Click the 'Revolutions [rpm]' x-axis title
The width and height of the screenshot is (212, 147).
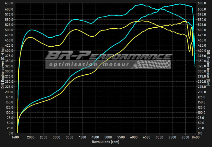[x=106, y=142]
